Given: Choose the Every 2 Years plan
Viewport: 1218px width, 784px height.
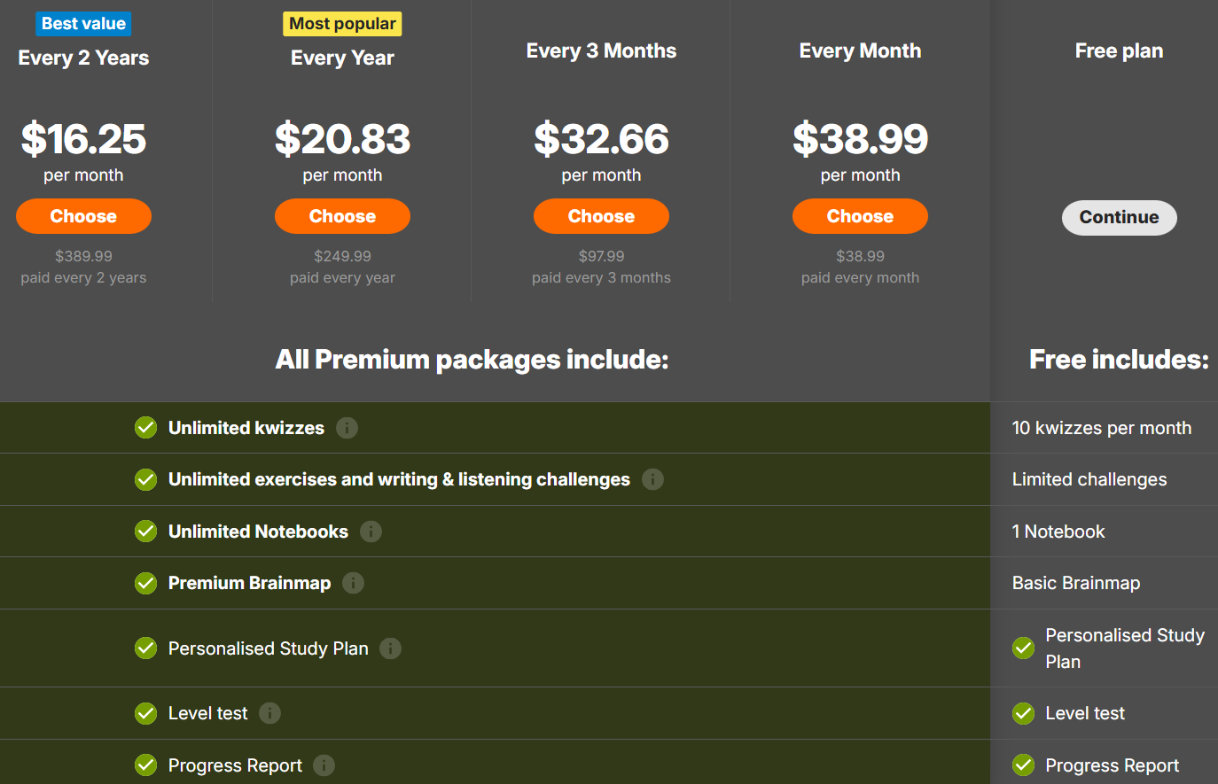Looking at the screenshot, I should [x=83, y=216].
